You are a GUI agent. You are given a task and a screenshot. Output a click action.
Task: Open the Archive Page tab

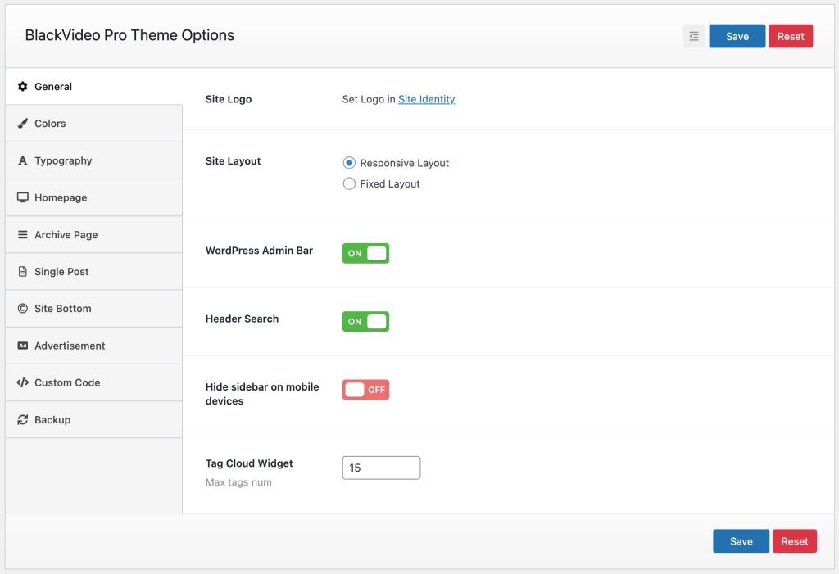93,234
